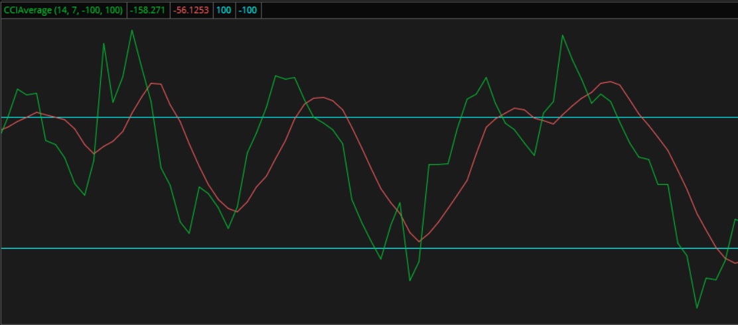
Task: Click the overbought level value 100
Action: click(x=224, y=11)
